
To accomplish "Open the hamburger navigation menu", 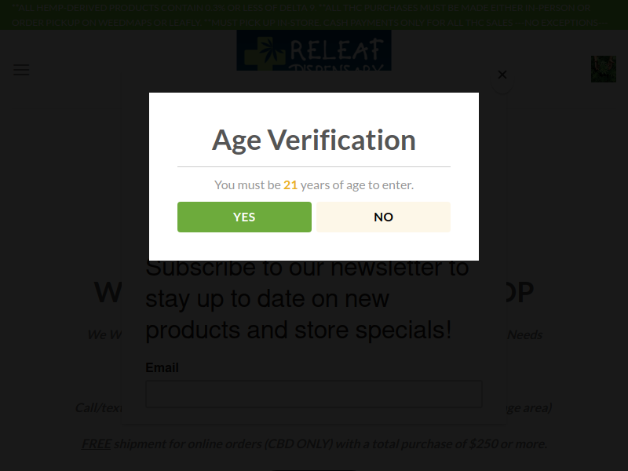I will [21, 70].
